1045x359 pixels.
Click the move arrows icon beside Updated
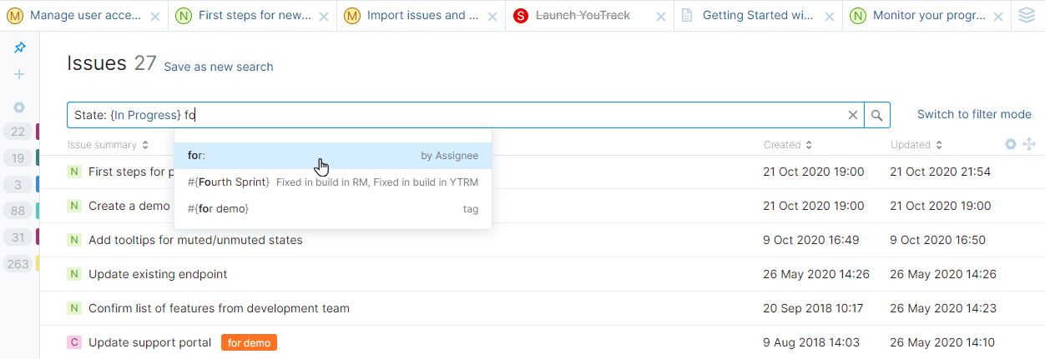pos(1029,144)
